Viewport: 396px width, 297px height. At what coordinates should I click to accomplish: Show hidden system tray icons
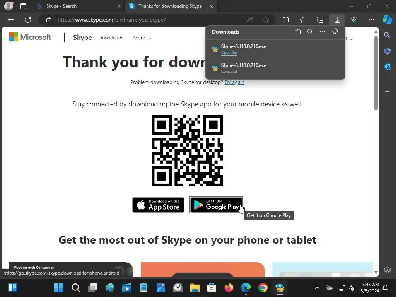(317, 288)
